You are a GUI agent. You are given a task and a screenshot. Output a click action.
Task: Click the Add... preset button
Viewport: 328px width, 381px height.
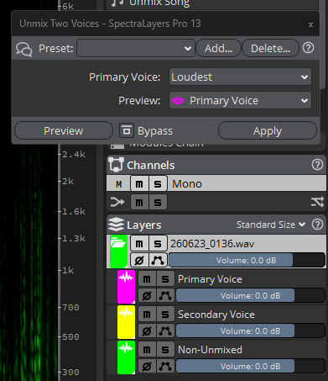218,48
